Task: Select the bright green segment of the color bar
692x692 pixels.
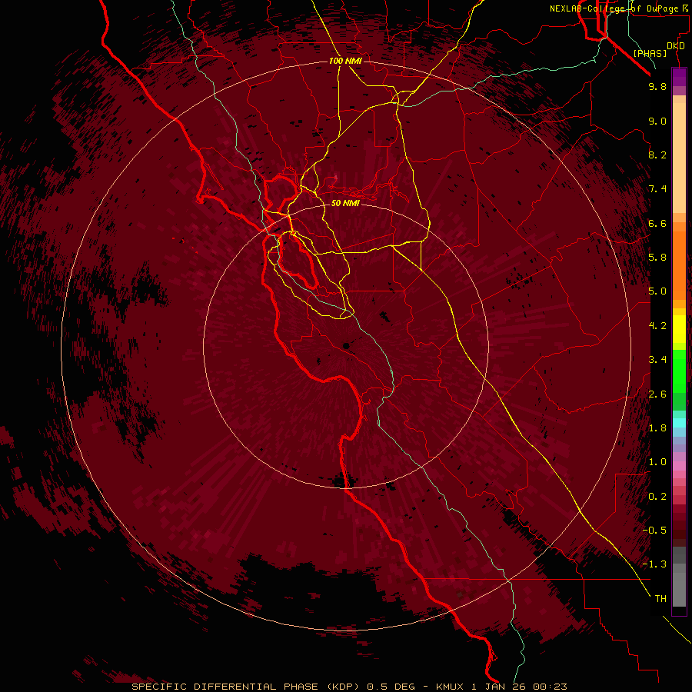Action: click(x=679, y=371)
